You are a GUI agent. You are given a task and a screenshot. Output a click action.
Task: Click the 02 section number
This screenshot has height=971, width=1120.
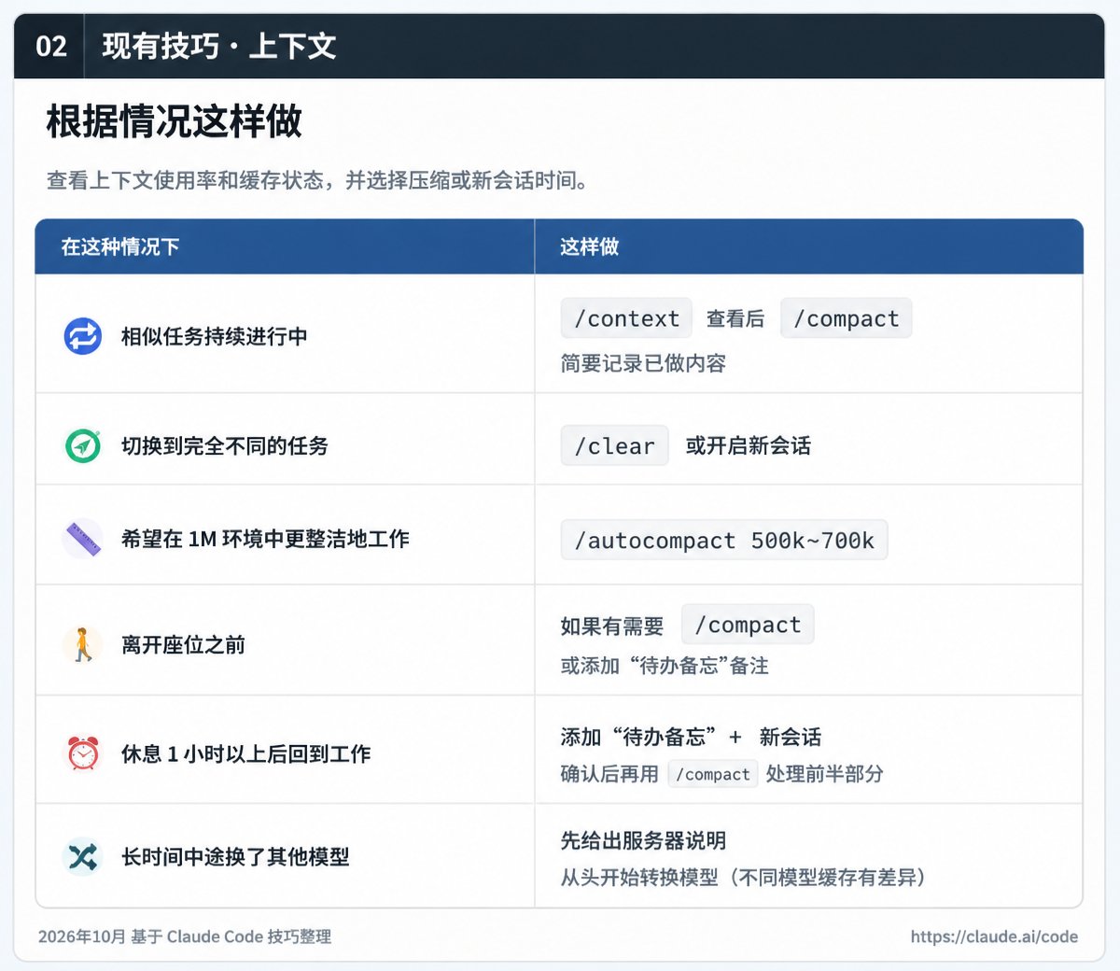coord(51,46)
